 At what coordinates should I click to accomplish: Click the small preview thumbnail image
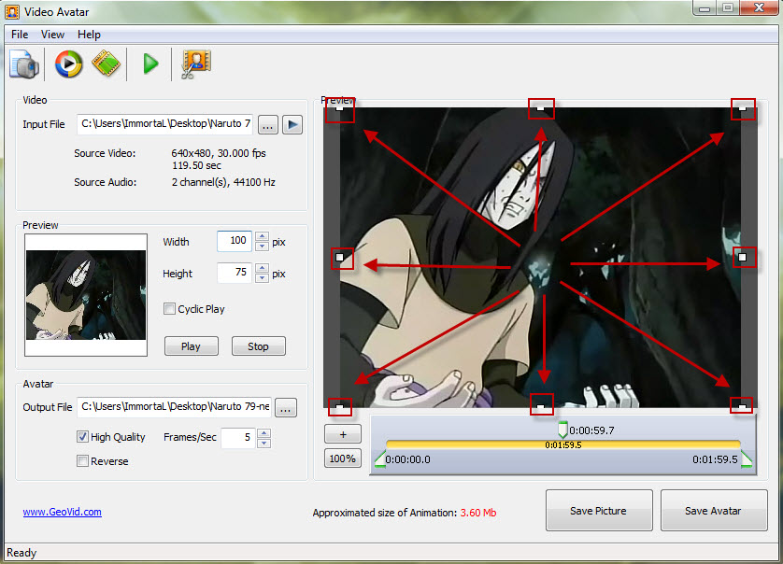86,295
